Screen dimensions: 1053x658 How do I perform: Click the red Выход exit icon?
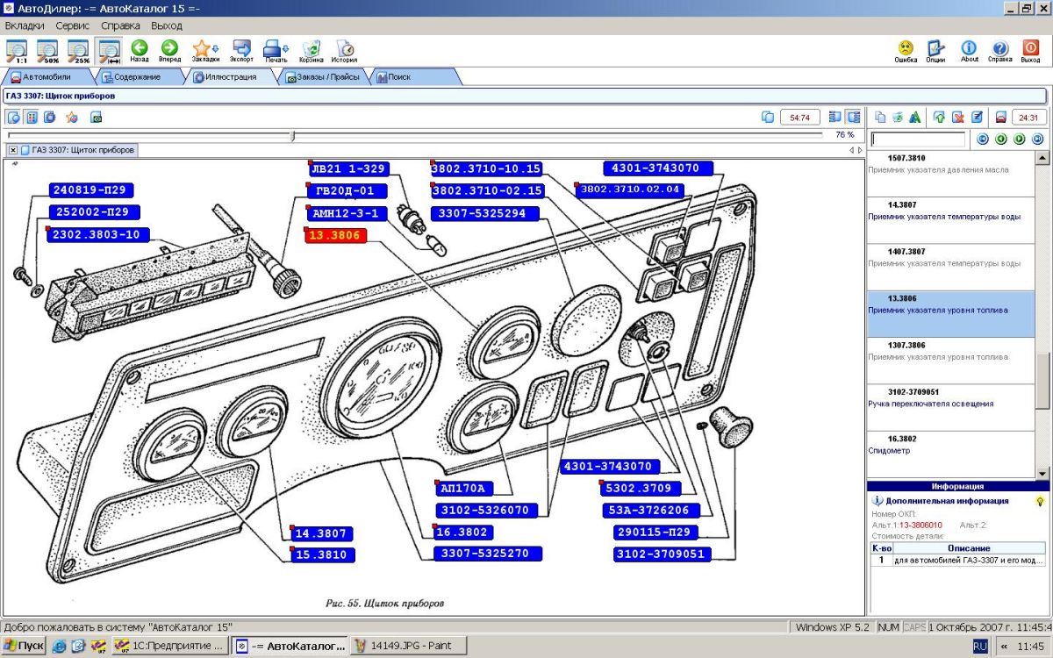click(x=1030, y=51)
